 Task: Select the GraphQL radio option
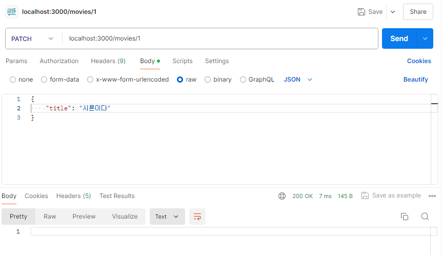click(243, 80)
